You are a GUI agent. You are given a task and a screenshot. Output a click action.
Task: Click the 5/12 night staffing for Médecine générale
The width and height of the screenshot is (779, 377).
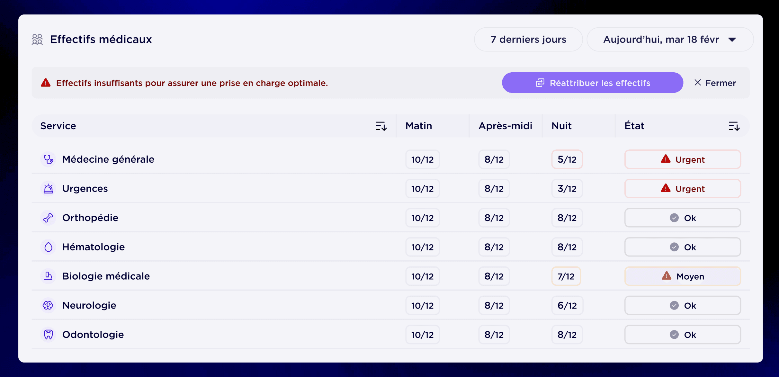tap(567, 159)
